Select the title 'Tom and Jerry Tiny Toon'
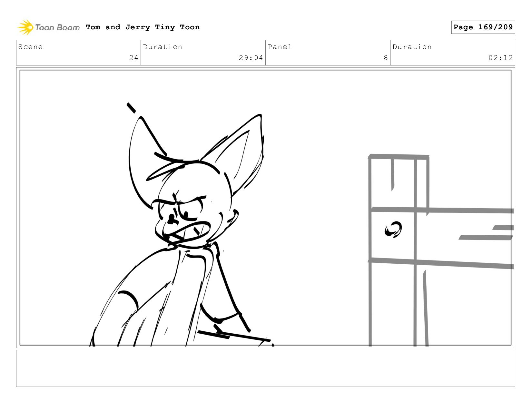This screenshot has width=532, height=411. (x=143, y=27)
